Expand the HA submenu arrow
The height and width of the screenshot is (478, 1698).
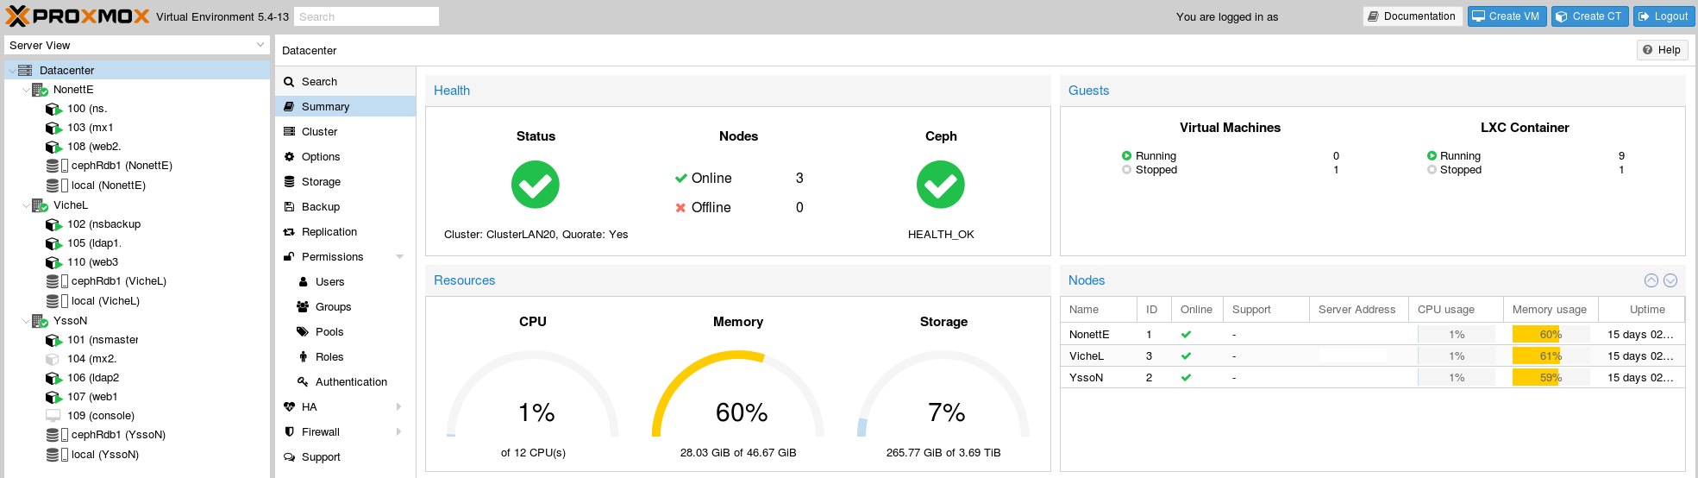click(398, 407)
